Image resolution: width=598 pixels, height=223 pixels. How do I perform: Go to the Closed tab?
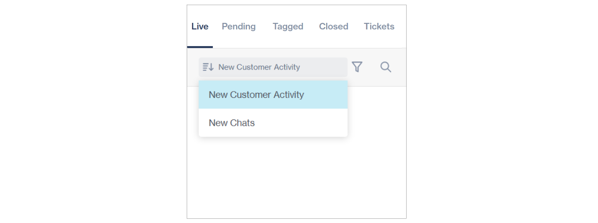(x=334, y=27)
